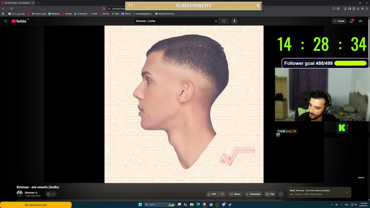Open the YouTube notifications bell
The height and width of the screenshot is (208, 370).
[351, 21]
